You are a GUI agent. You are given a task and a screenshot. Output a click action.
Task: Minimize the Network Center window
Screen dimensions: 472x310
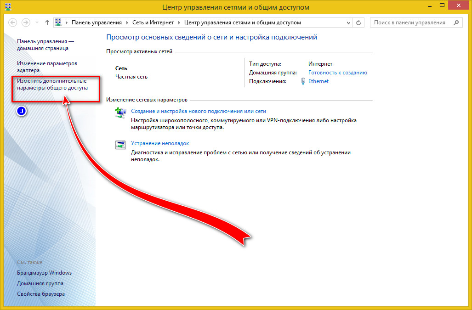point(430,6)
